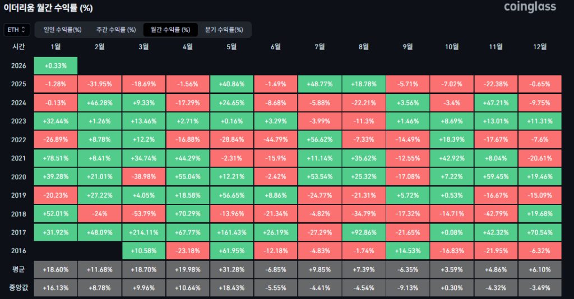Click the 2023 row label

18,121
